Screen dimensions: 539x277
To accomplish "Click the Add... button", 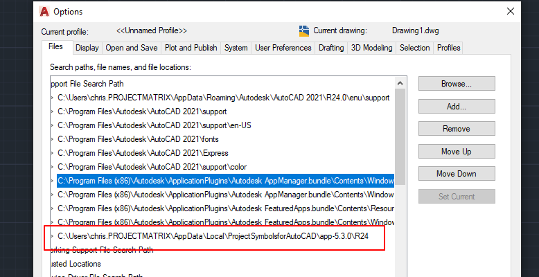I will (457, 106).
